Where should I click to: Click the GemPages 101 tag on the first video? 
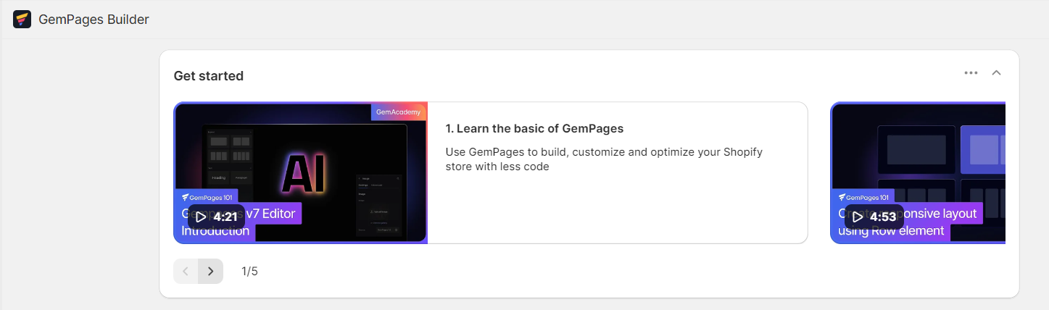click(x=206, y=197)
